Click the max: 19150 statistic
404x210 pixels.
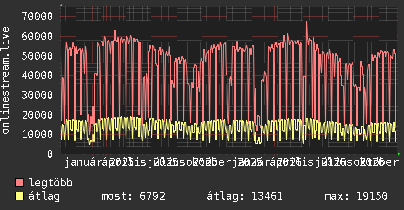[356, 196]
